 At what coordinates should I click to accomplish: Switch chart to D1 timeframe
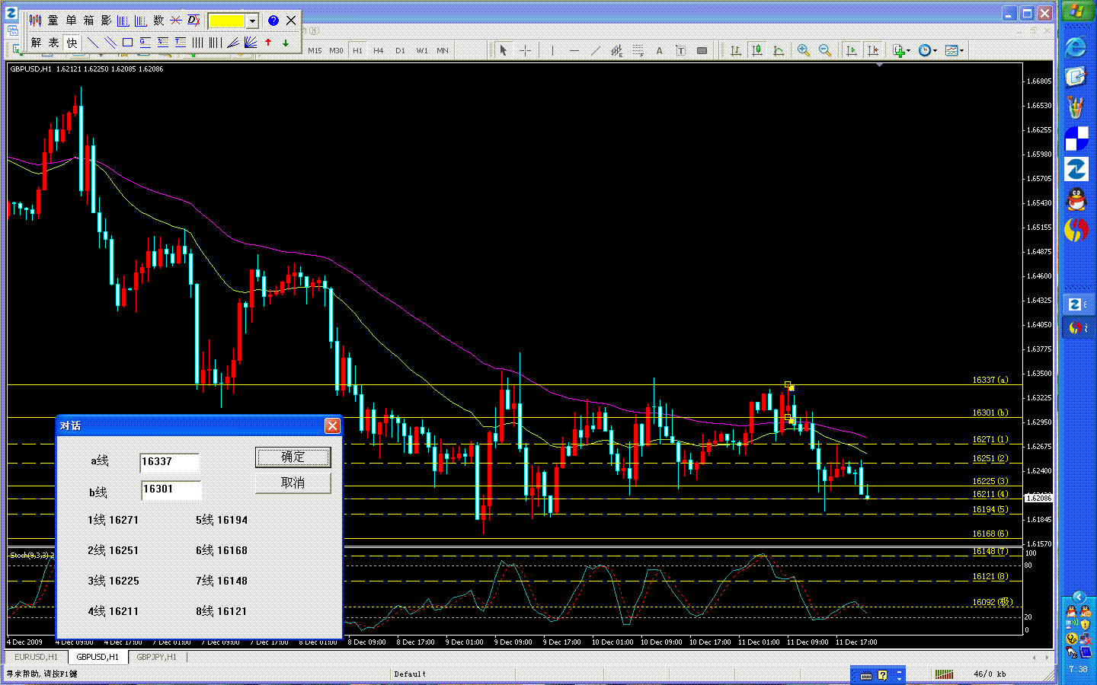[400, 51]
